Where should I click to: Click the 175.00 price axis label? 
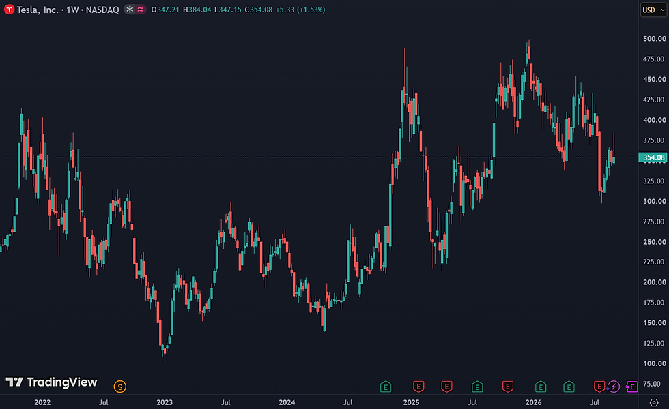(x=655, y=303)
